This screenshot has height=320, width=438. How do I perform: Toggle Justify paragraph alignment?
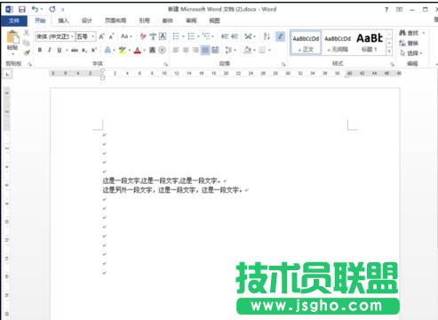click(x=205, y=50)
